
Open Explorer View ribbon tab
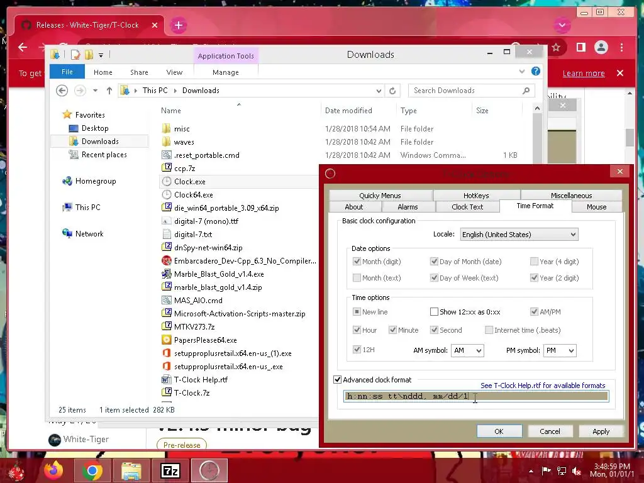click(174, 72)
